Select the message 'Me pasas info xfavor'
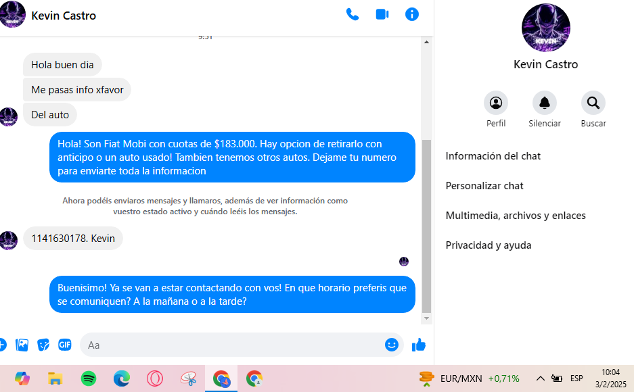The width and height of the screenshot is (634, 392). (77, 90)
